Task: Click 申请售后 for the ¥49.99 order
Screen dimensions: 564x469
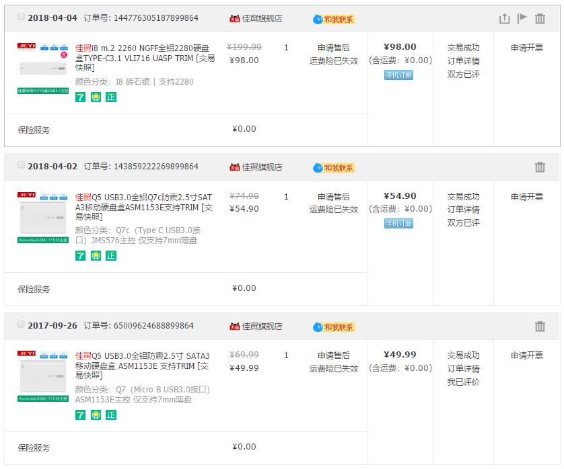Action: (333, 355)
